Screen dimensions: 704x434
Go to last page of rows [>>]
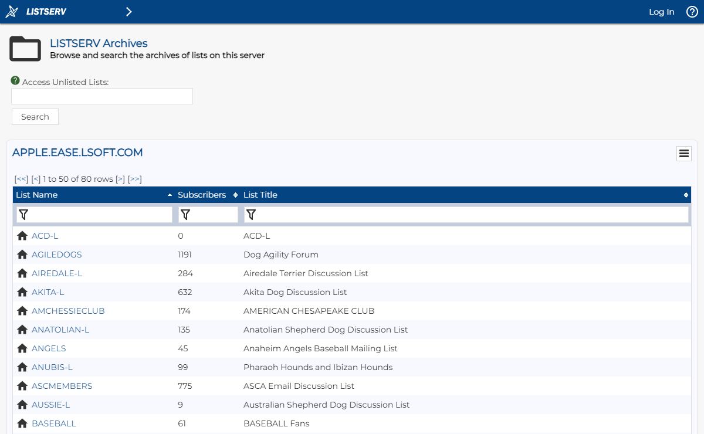[135, 179]
